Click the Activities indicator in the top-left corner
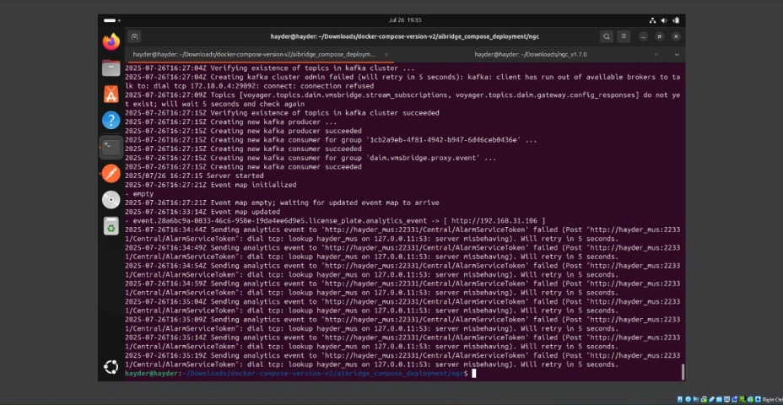Image resolution: width=783 pixels, height=405 pixels. click(111, 19)
